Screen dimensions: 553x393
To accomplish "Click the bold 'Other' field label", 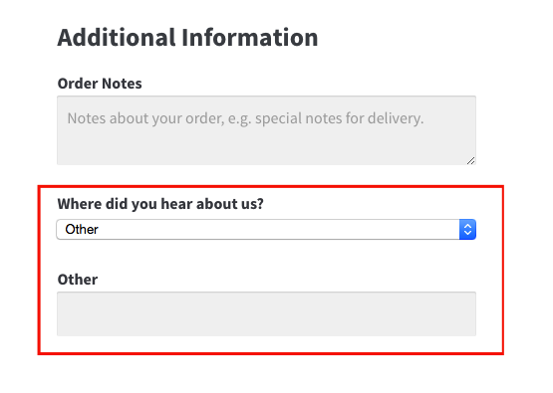I will click(x=78, y=280).
